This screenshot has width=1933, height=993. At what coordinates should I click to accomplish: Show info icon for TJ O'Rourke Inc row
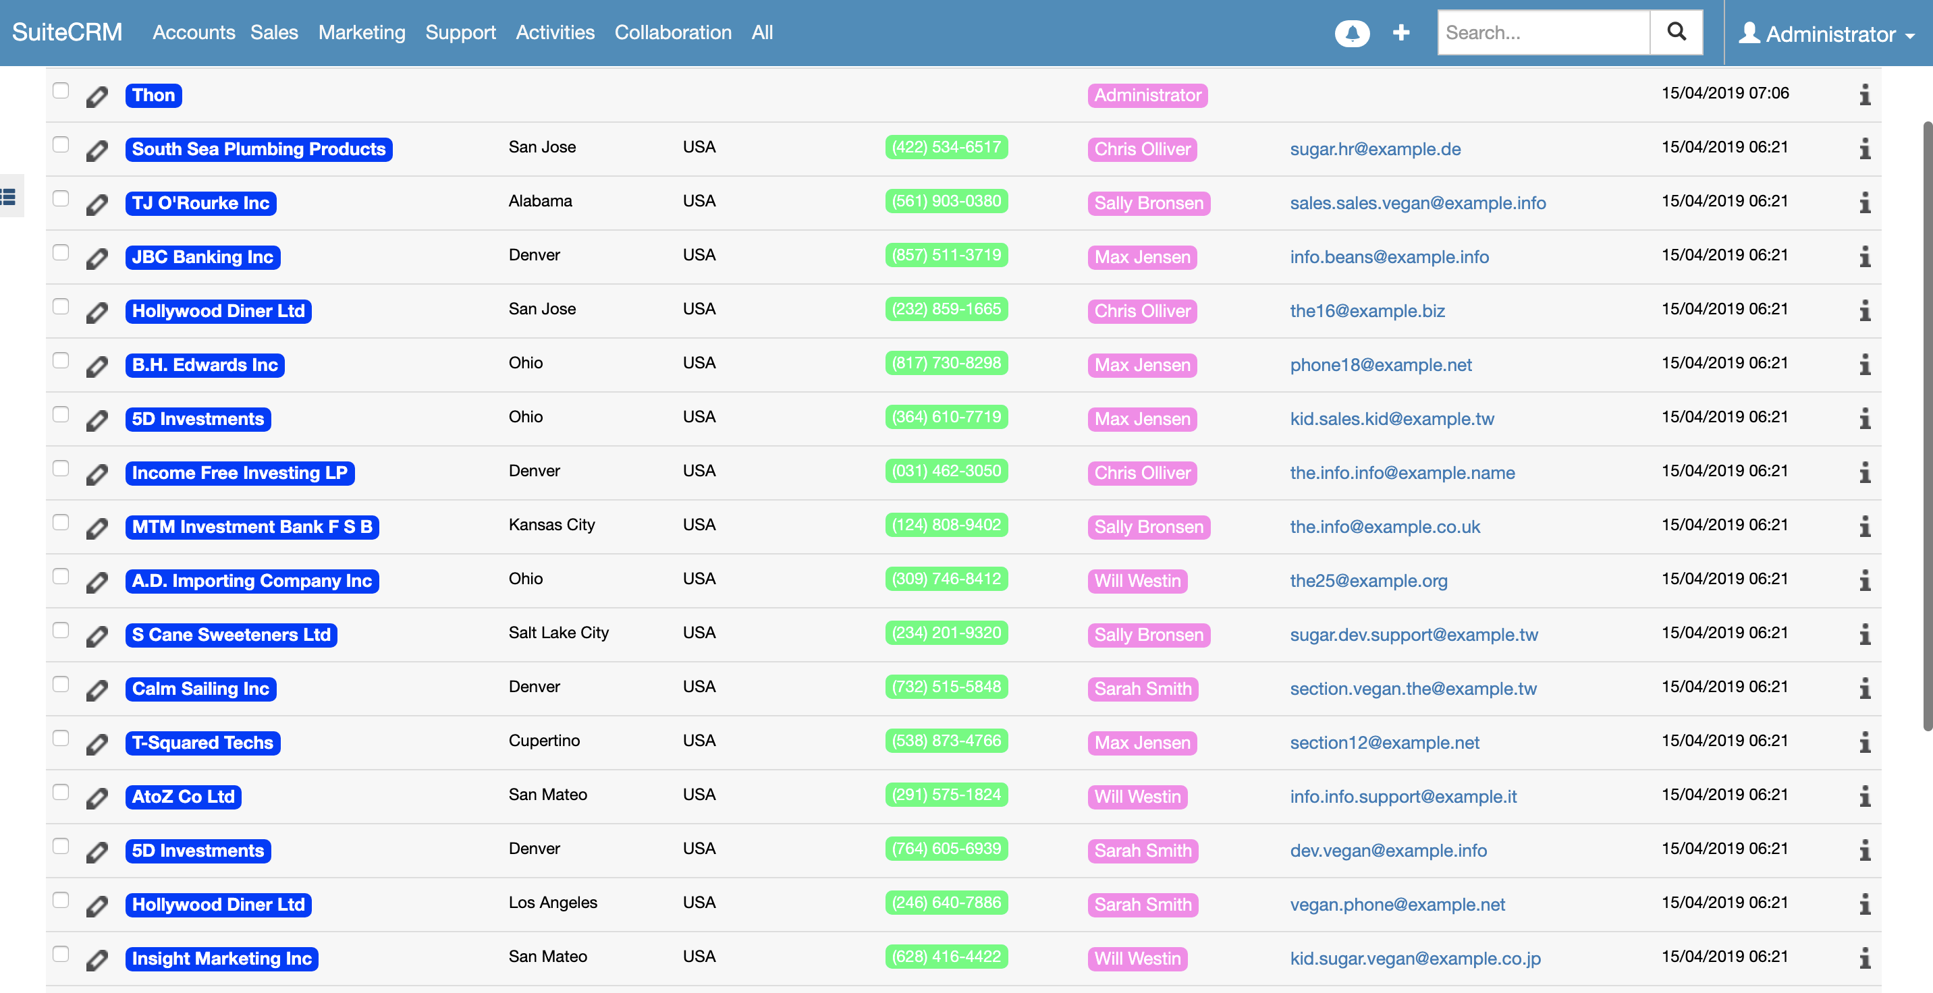pos(1865,202)
